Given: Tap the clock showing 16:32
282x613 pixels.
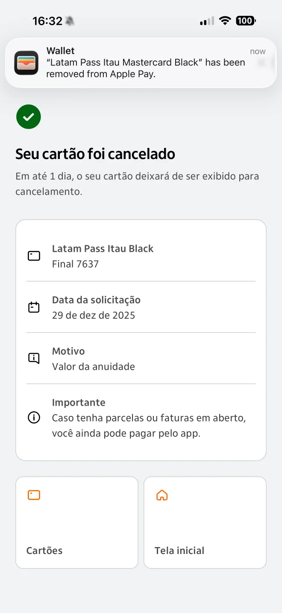Looking at the screenshot, I should [47, 21].
